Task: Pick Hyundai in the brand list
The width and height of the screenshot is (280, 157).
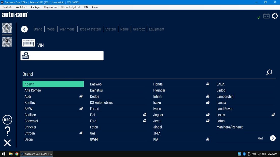Action: (x=159, y=90)
